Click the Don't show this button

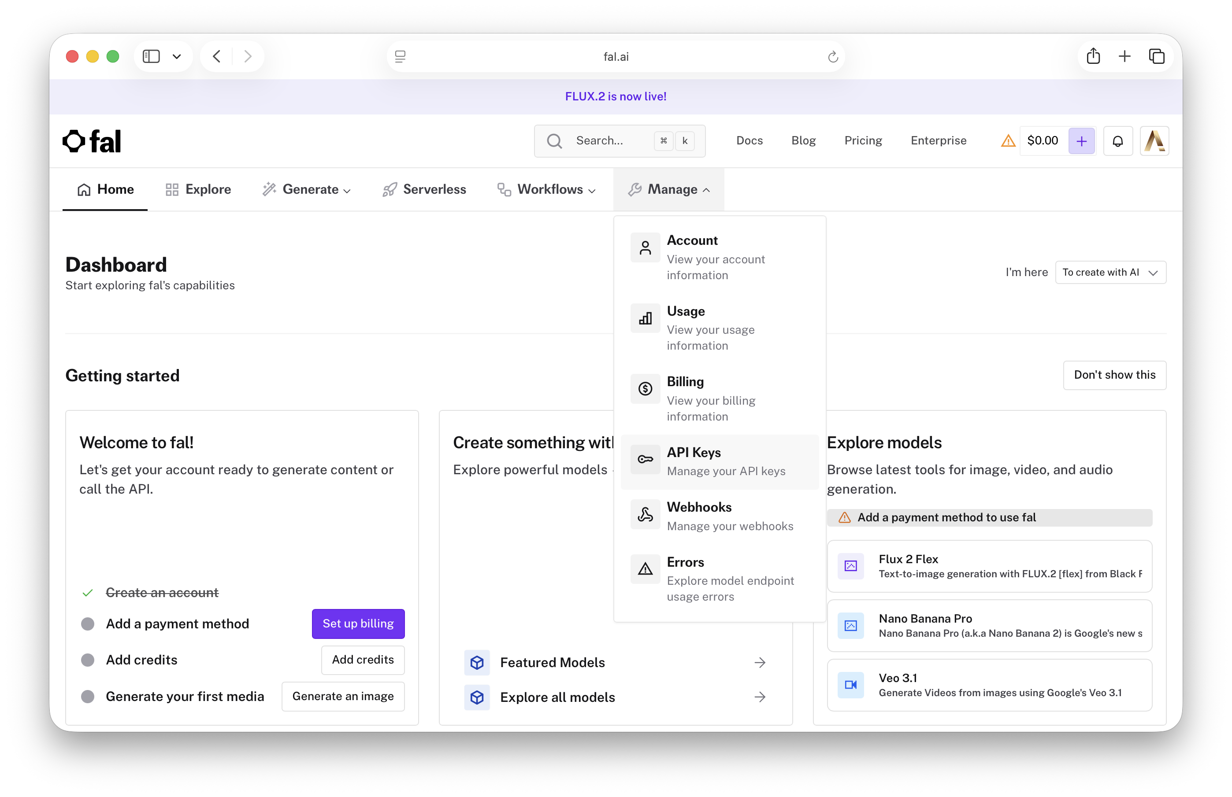1114,375
